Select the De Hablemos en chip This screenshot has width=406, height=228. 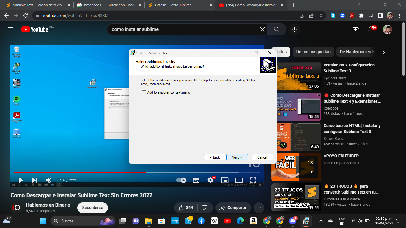[356, 52]
